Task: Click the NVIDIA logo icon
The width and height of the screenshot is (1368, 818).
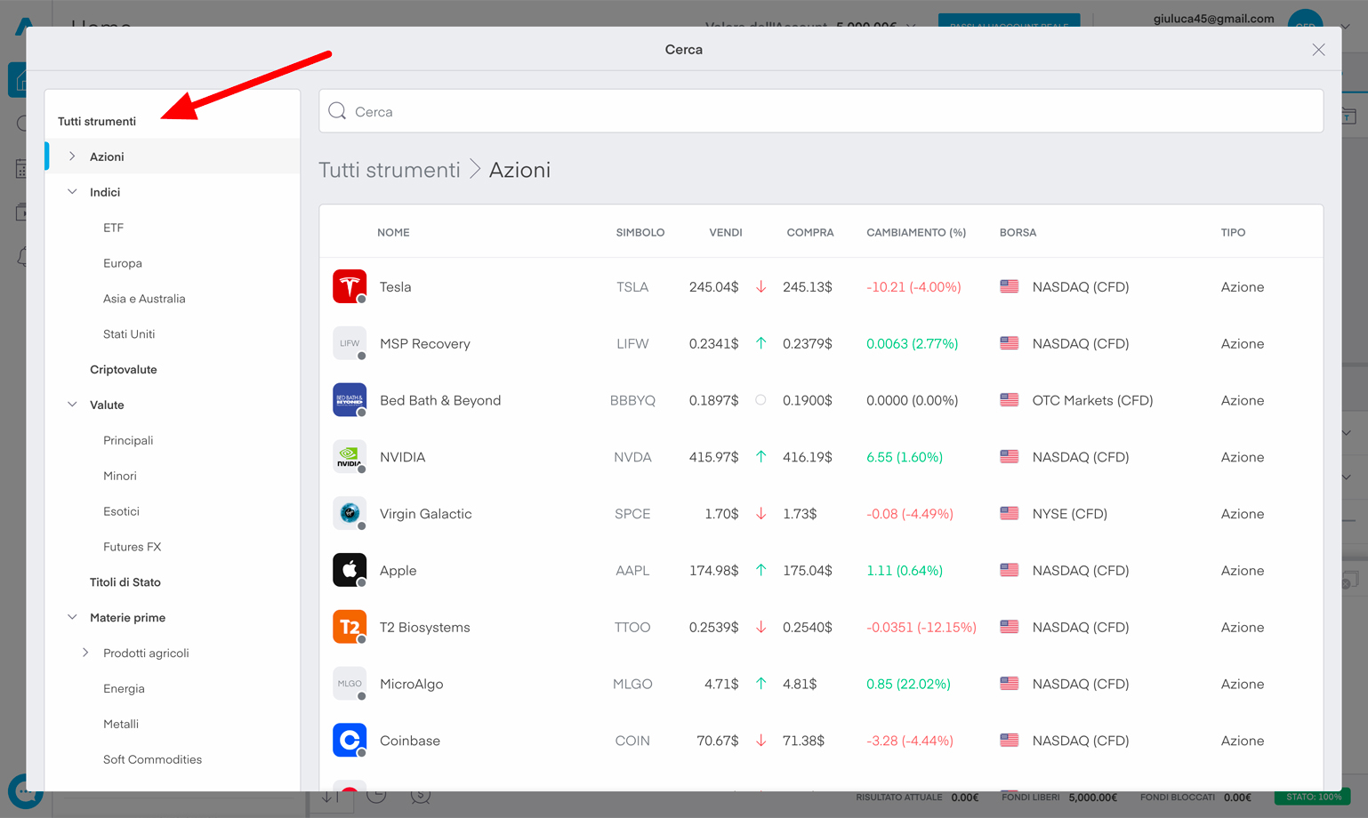Action: pos(350,457)
